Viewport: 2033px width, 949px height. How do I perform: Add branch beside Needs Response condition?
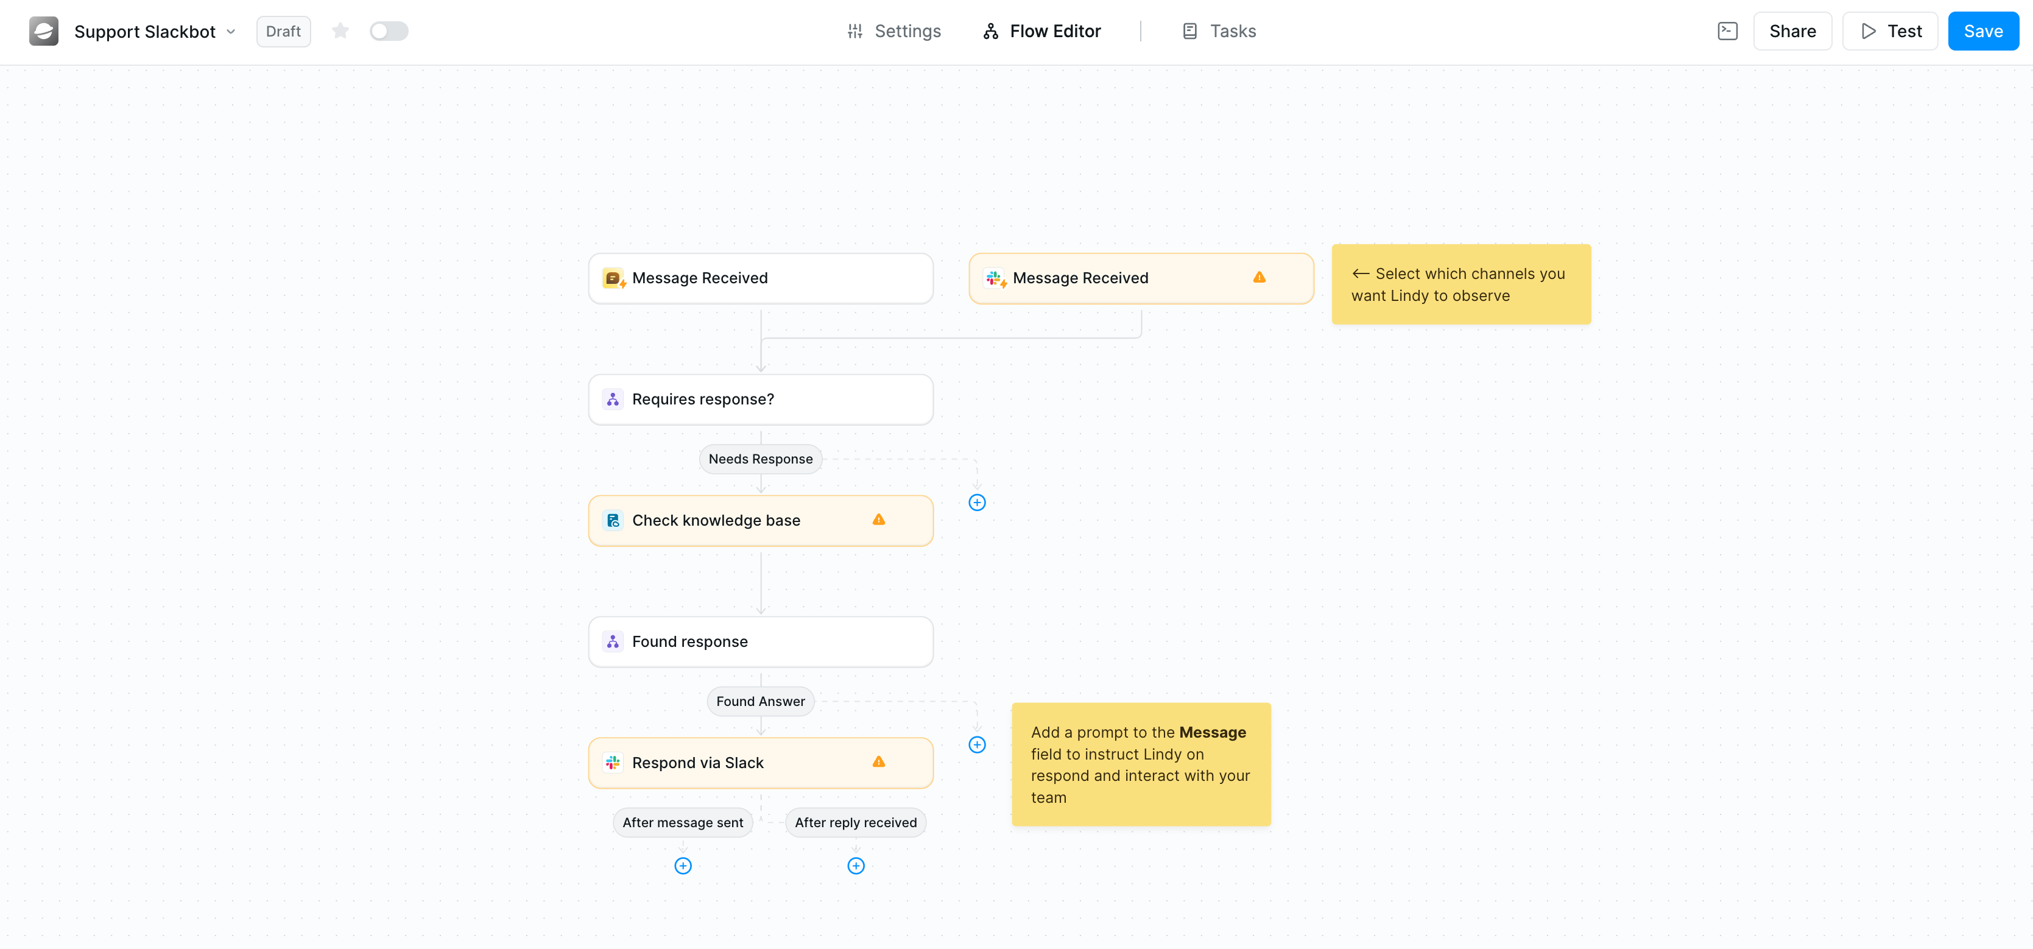tap(976, 502)
